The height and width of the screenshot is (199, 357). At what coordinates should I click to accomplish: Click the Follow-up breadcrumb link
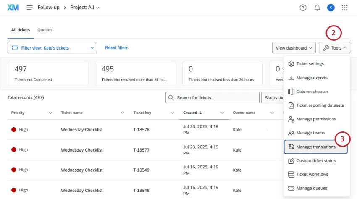[48, 8]
